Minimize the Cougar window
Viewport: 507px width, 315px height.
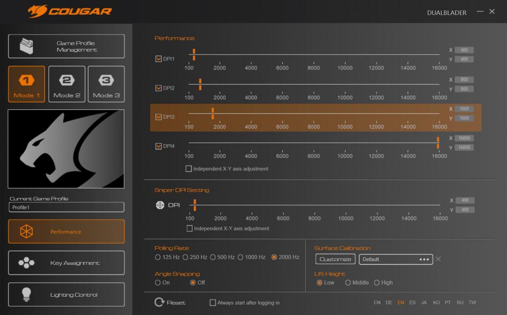[x=480, y=11]
